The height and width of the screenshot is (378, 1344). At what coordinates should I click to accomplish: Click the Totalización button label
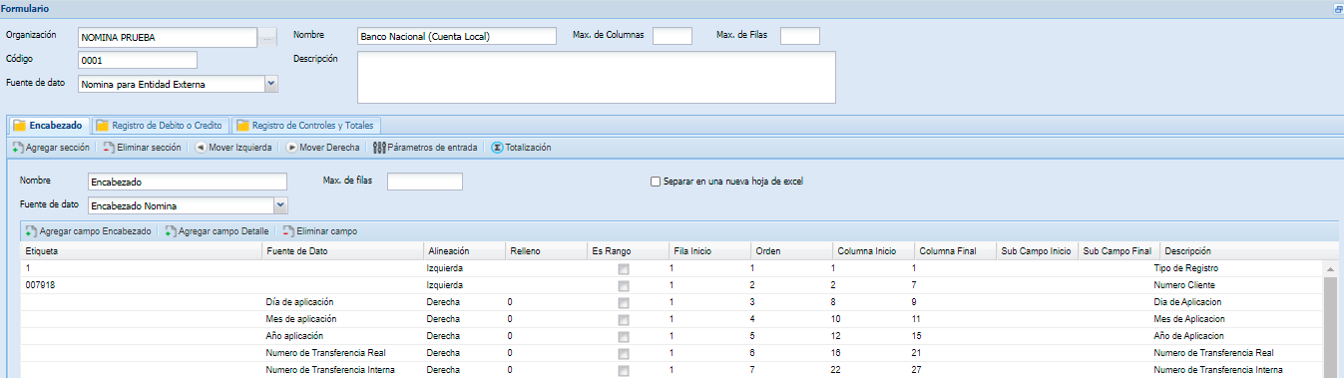(x=528, y=148)
